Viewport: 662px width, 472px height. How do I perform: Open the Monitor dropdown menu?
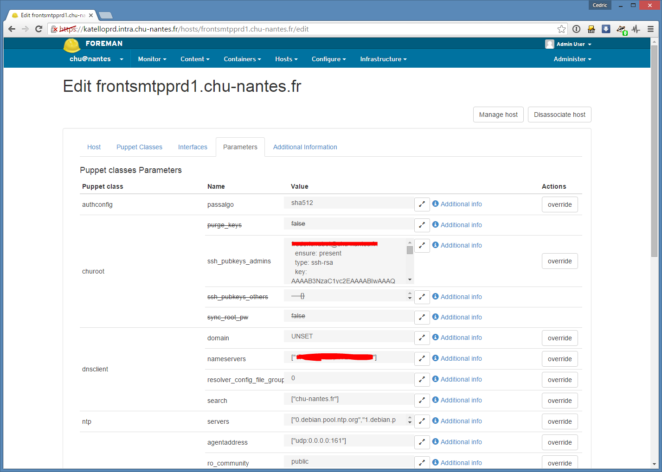152,59
